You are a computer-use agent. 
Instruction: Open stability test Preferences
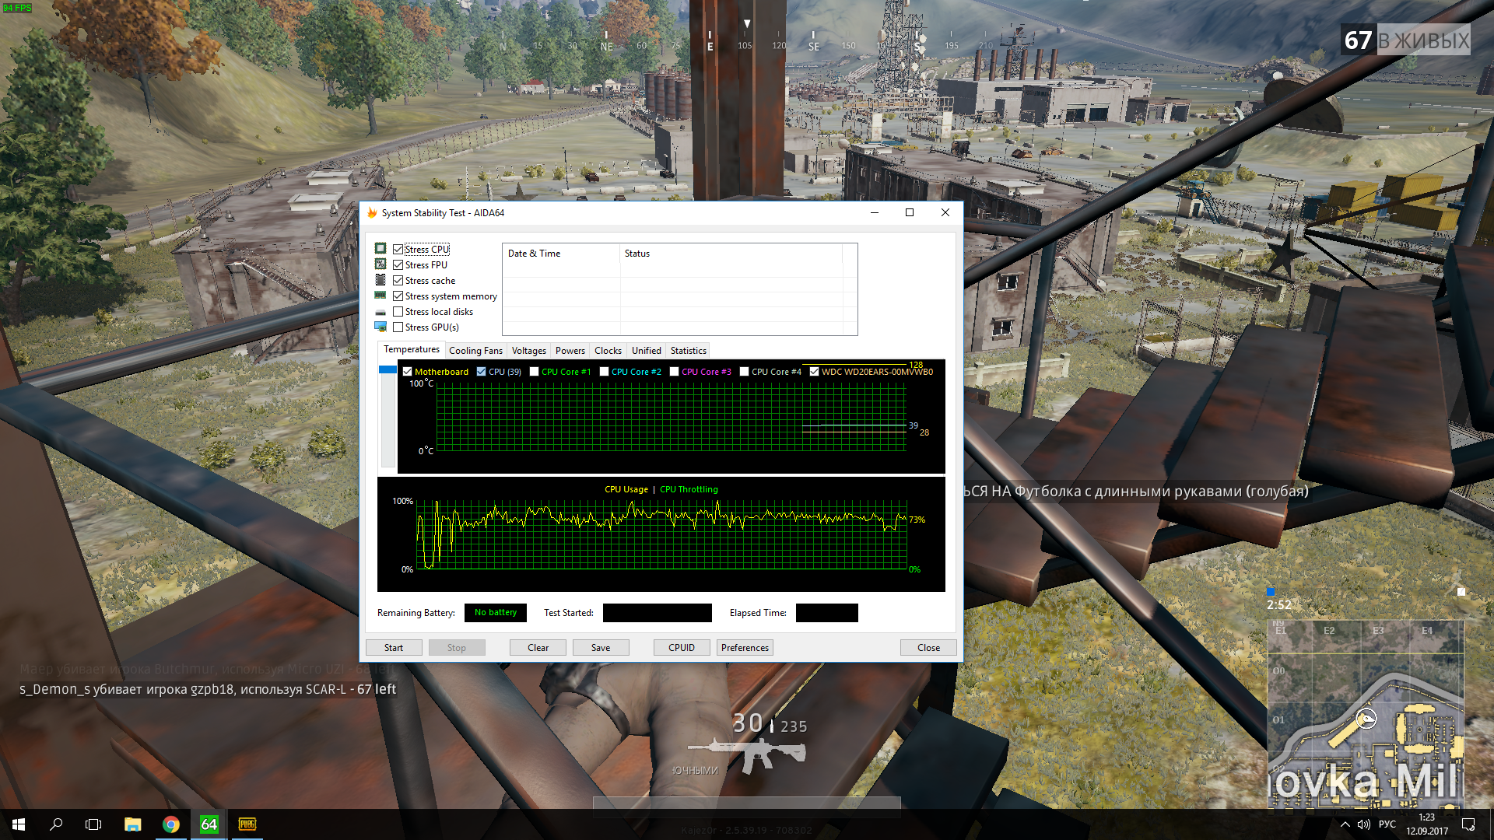point(745,648)
